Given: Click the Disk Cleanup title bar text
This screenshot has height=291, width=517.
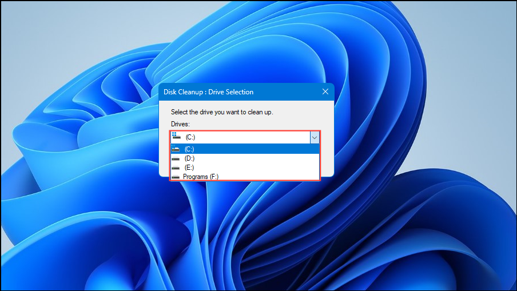Looking at the screenshot, I should click(208, 92).
